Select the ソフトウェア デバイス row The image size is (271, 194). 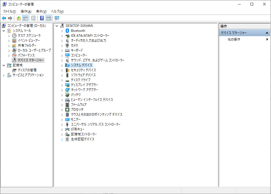[x=83, y=75]
